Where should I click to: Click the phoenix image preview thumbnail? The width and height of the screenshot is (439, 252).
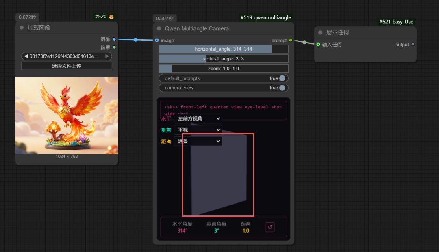[x=67, y=115]
